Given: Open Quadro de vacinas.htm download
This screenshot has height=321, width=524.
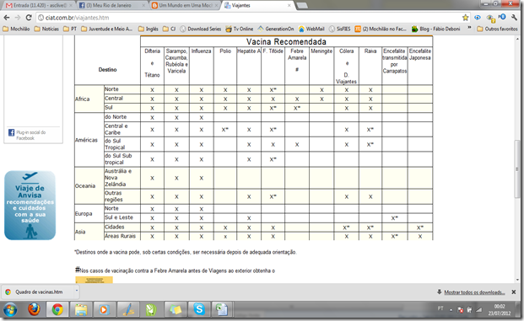Looking at the screenshot, I should [39, 292].
